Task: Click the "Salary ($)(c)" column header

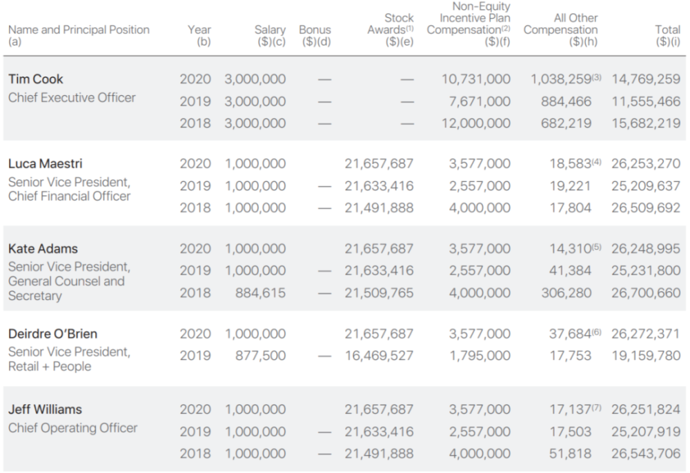Action: pos(270,36)
